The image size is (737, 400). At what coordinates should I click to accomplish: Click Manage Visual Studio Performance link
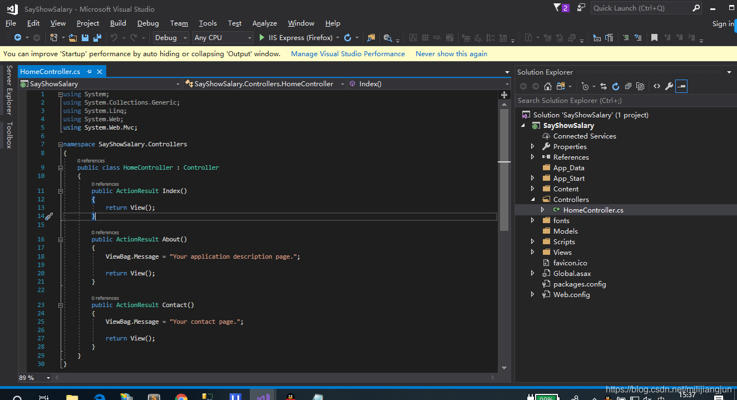coord(348,54)
